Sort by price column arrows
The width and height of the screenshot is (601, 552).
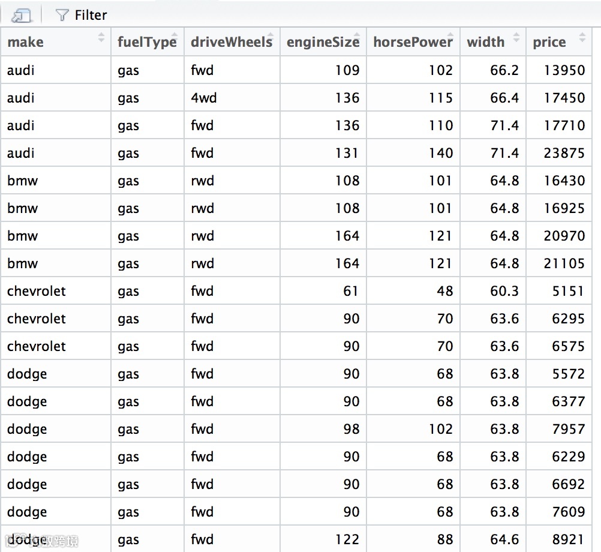582,38
